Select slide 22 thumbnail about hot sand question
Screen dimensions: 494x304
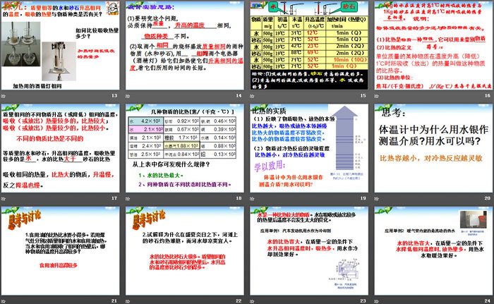[x=185, y=251]
